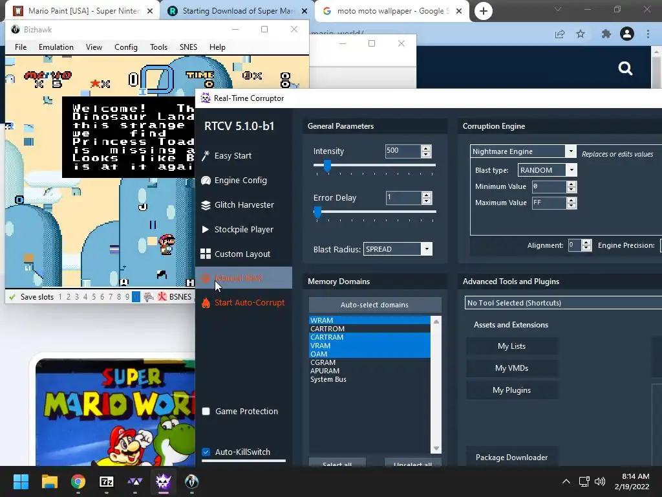Open the Emulation menu
This screenshot has width=662, height=497.
pyautogui.click(x=56, y=47)
